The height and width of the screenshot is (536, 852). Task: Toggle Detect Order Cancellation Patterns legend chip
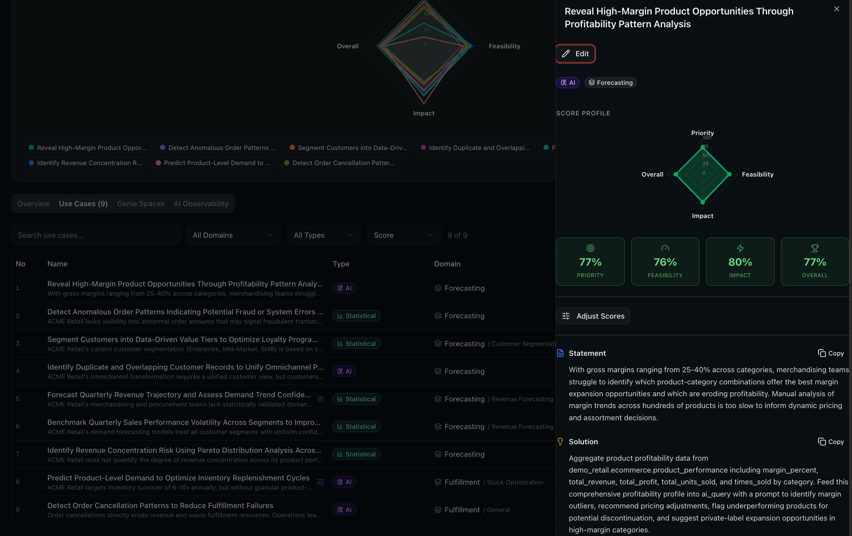[339, 163]
